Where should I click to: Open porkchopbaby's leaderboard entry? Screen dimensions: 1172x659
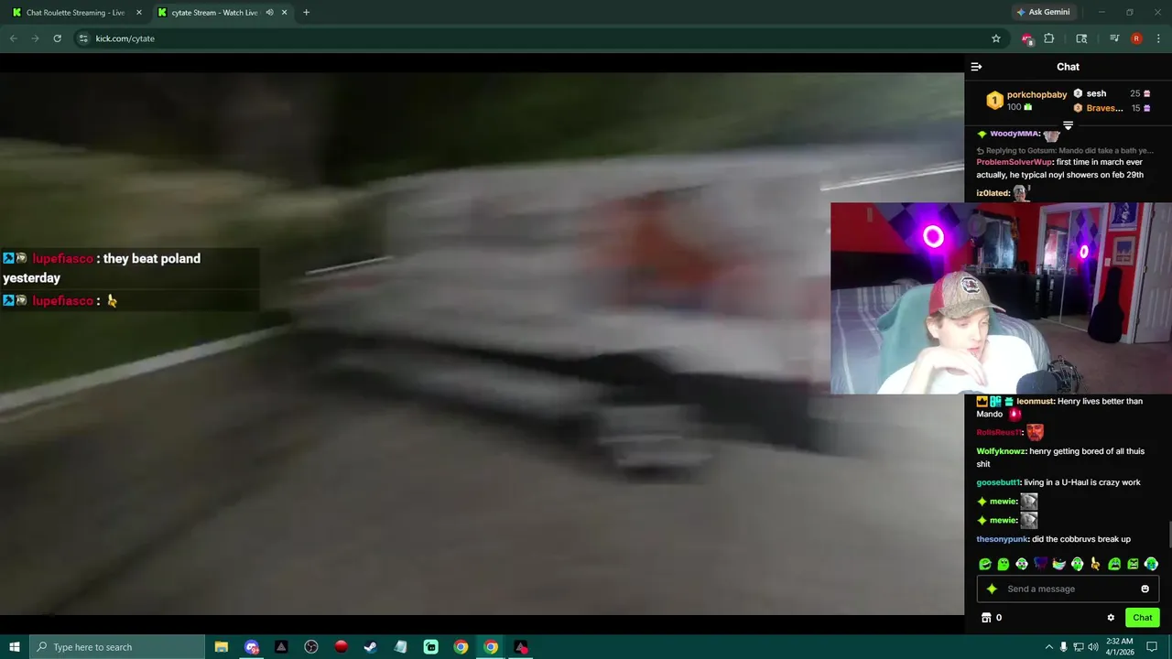coord(1026,101)
